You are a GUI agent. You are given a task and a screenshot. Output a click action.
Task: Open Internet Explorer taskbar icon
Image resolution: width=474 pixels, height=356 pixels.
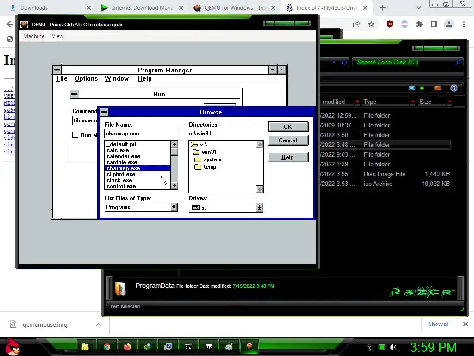(x=147, y=347)
